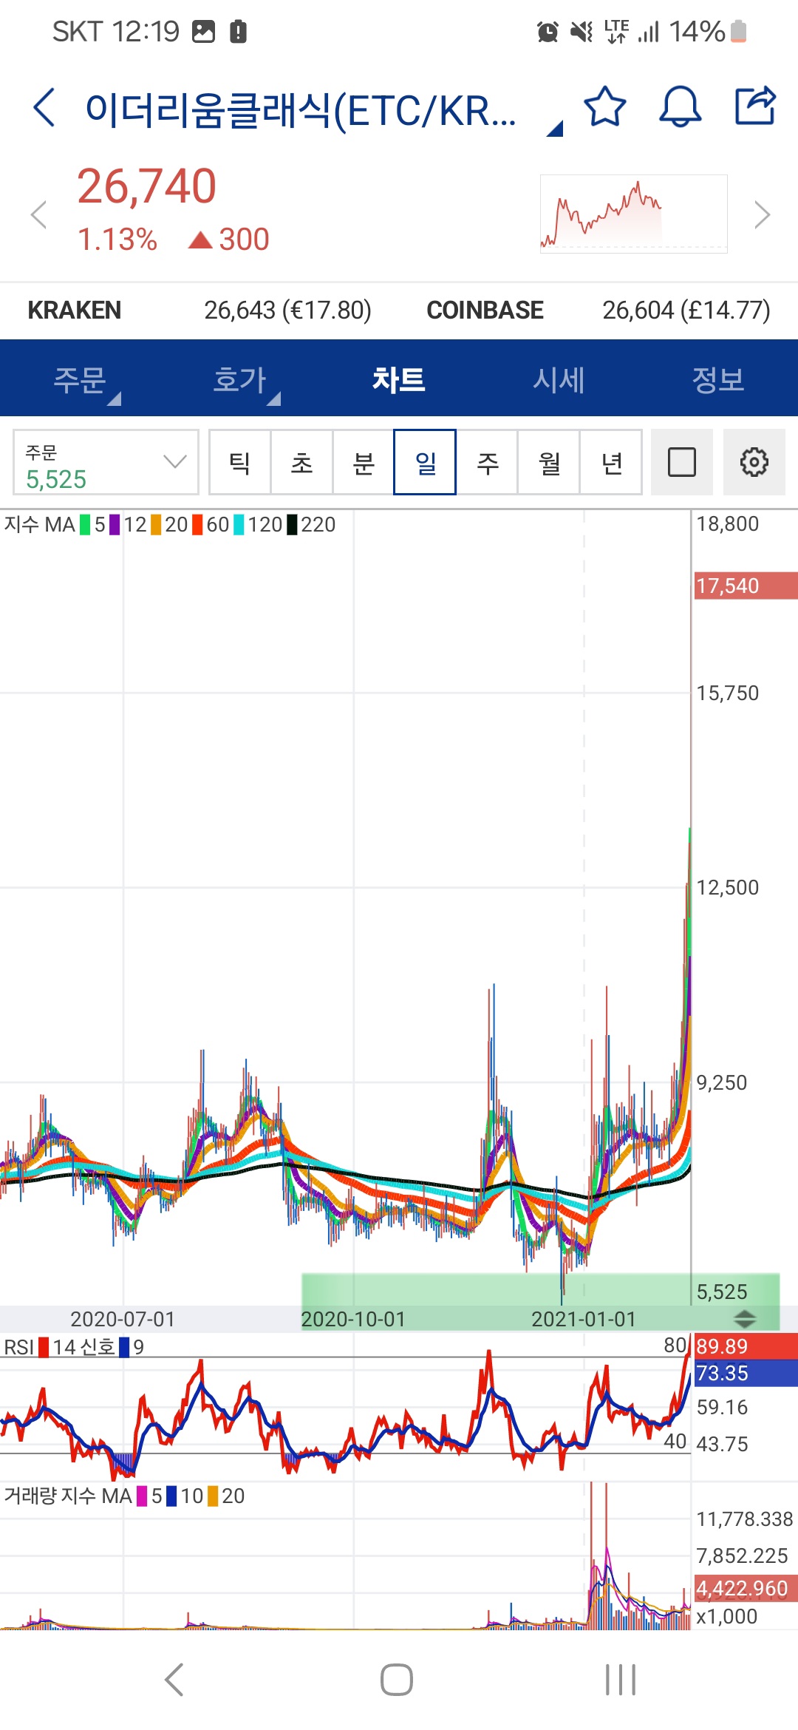
Task: Tap the 1.13% change percentage
Action: point(117,240)
